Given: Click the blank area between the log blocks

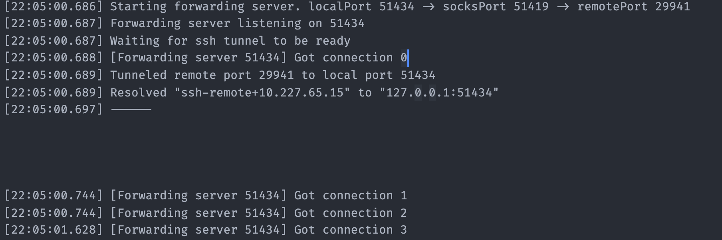Looking at the screenshot, I should point(359,151).
